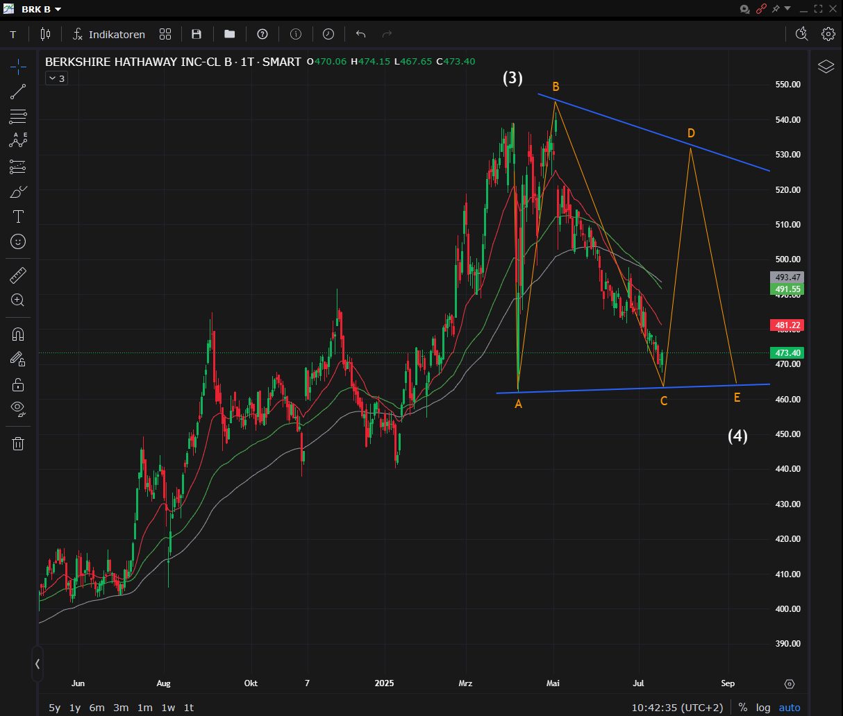843x716 pixels.
Task: Toggle drawing visibility with the eye icon
Action: point(18,408)
